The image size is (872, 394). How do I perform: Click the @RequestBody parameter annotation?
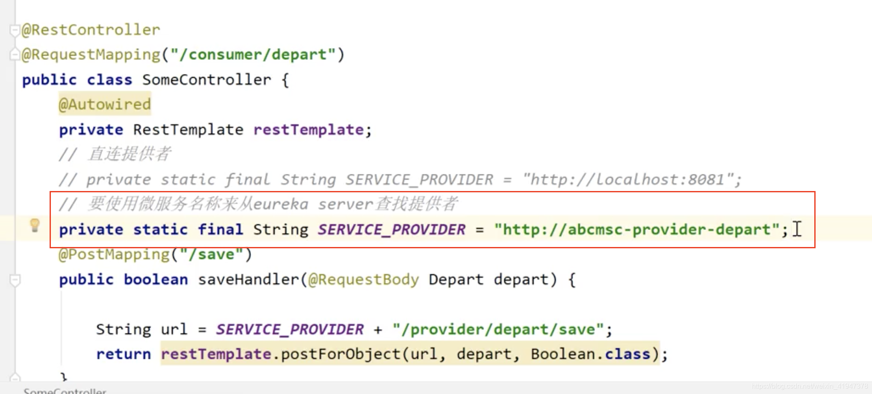point(364,279)
